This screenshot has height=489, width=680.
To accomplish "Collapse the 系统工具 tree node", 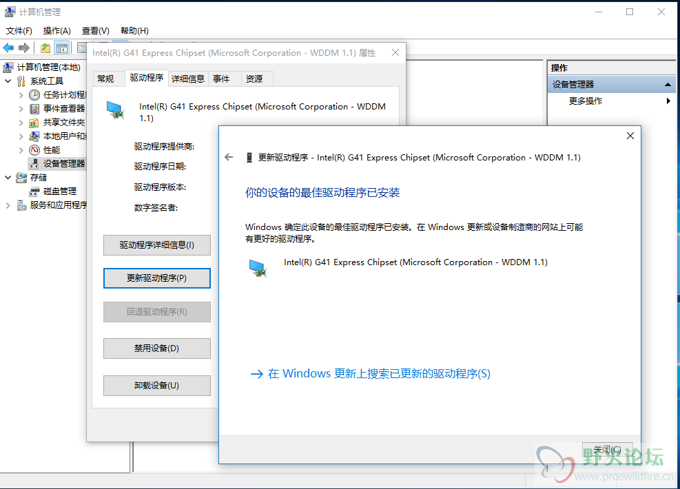I will [x=8, y=81].
